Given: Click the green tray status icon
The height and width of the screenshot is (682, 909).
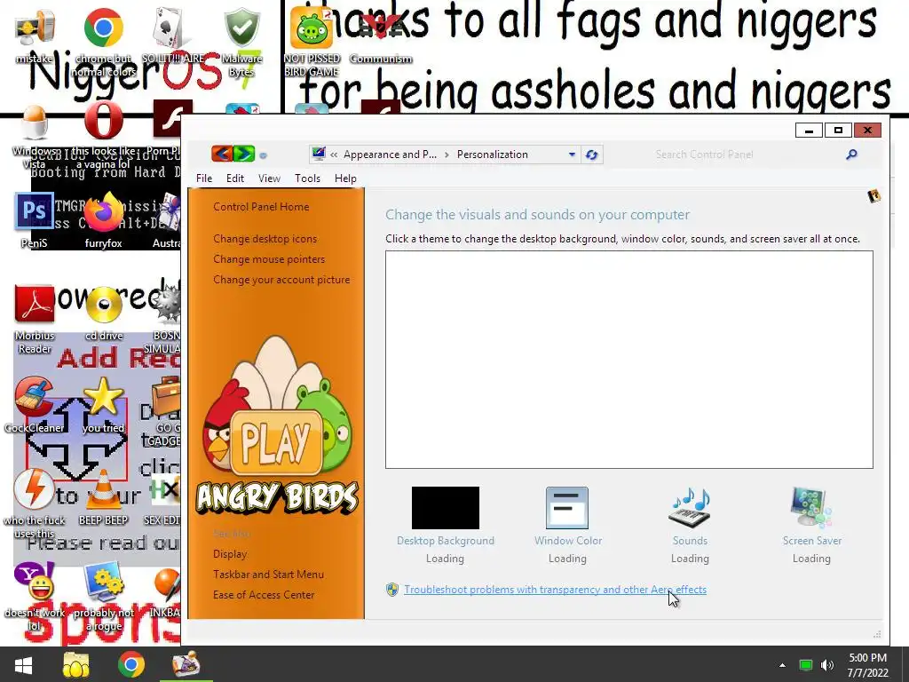Looking at the screenshot, I should click(x=806, y=665).
